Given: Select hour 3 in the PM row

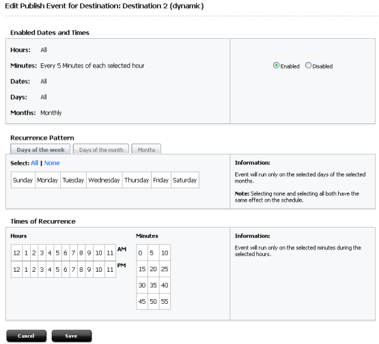Looking at the screenshot, I should click(42, 269).
